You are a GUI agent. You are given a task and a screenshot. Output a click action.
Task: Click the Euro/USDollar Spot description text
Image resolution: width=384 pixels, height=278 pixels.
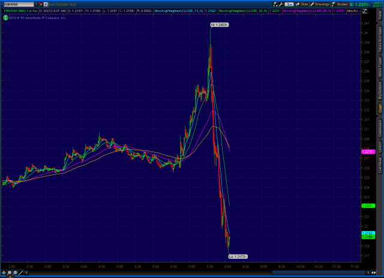tap(62, 4)
